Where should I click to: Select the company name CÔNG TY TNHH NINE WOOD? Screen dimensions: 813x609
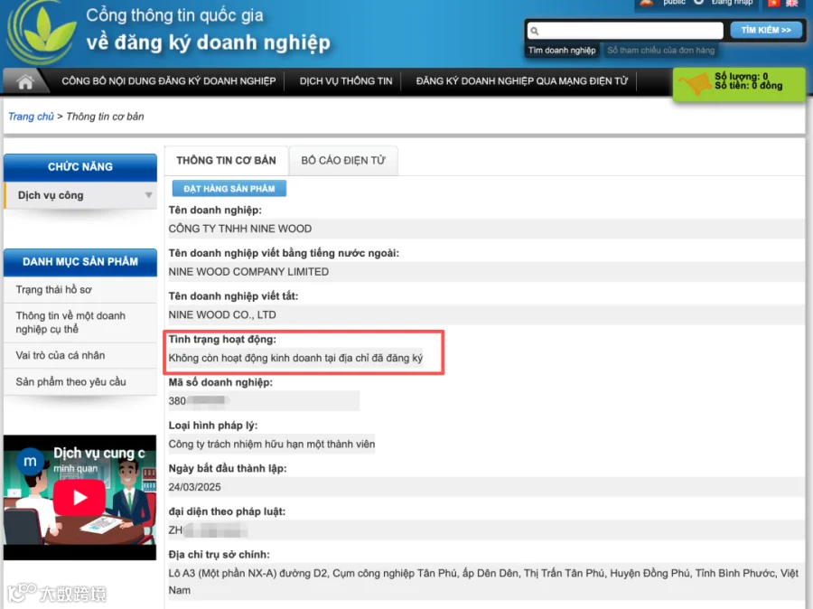240,229
